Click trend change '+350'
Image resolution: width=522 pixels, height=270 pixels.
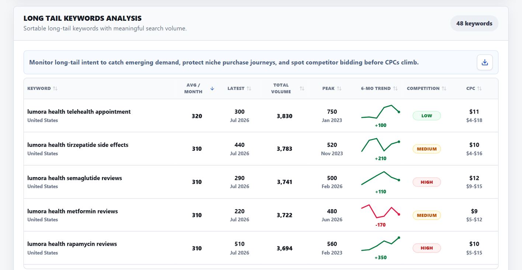(380, 257)
